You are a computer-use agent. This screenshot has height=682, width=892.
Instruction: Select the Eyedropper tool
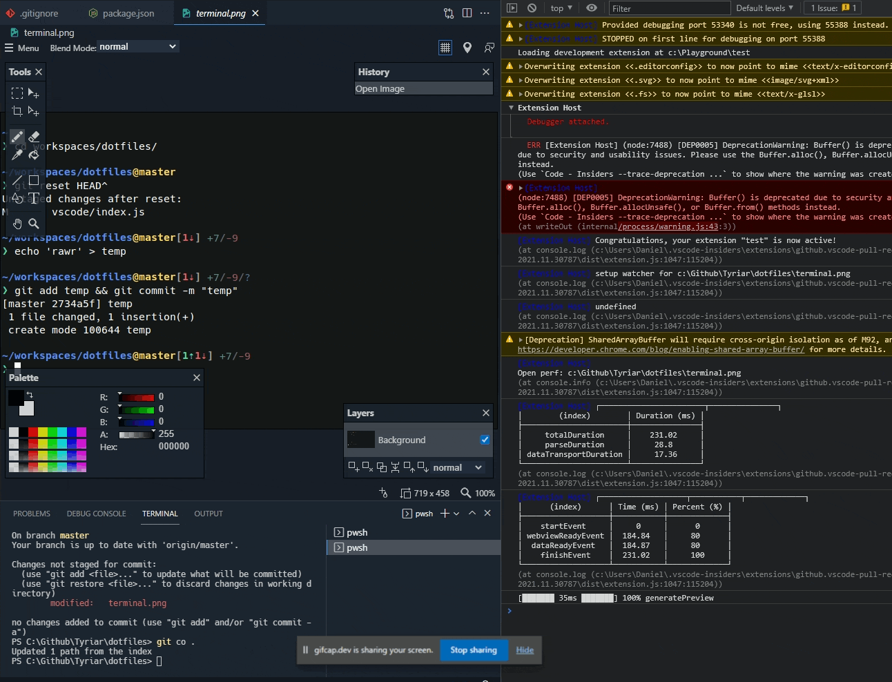tap(17, 155)
